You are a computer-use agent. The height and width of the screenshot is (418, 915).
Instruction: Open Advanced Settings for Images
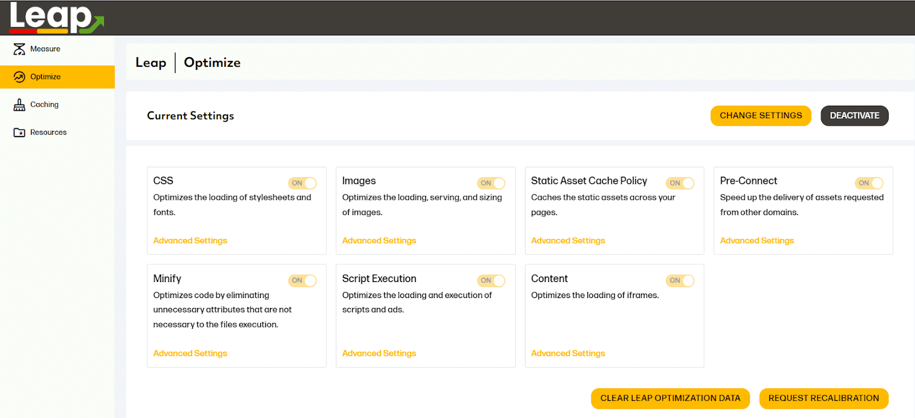coord(379,241)
